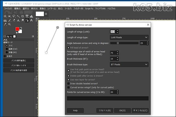
Task: Click the path's upper anchor point on canvas
Action: click(x=57, y=27)
